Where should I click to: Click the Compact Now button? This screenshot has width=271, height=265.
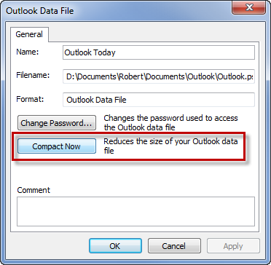point(57,146)
